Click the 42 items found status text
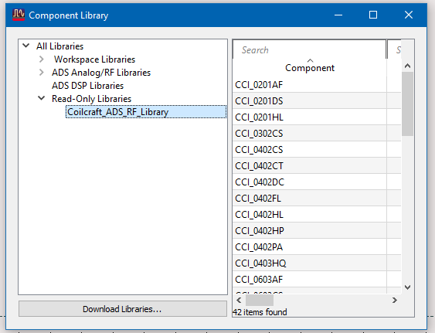Viewport: 435px width, 333px height. coord(260,312)
